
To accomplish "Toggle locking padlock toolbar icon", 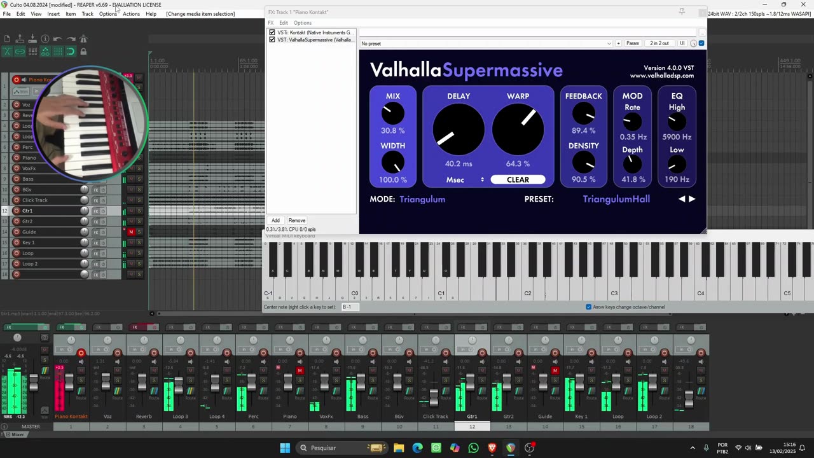I will pos(83,51).
